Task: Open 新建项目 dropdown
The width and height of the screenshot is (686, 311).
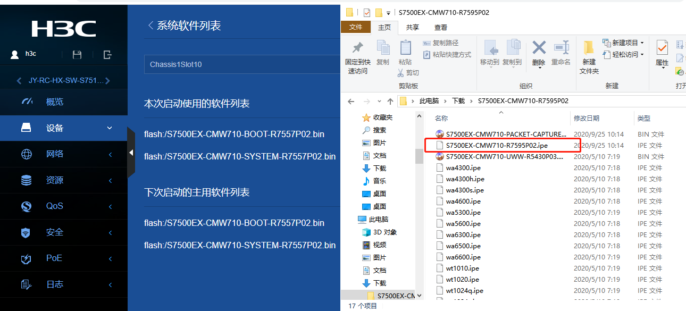Action: (x=623, y=43)
